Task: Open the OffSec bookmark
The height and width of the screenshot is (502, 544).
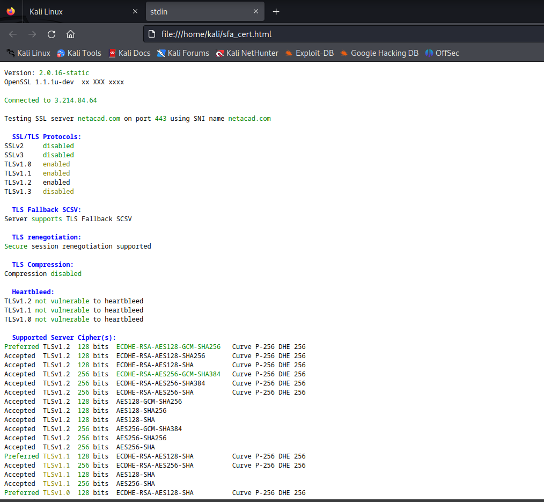Action: [442, 53]
